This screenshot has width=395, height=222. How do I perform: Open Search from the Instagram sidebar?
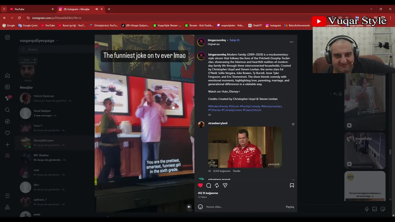(7, 110)
